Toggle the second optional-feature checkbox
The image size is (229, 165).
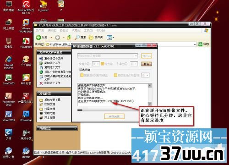tap(115, 75)
